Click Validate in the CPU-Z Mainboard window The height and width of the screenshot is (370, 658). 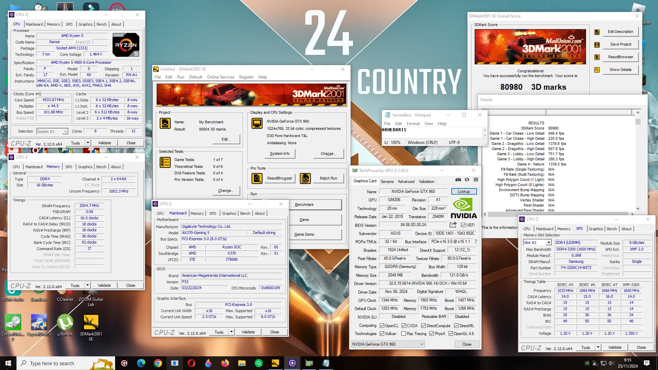(x=248, y=332)
